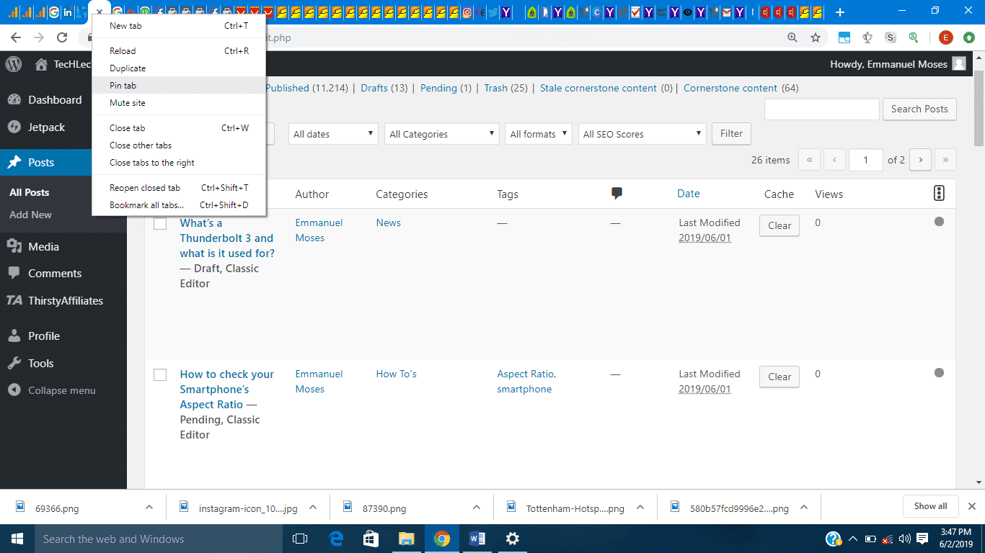Image resolution: width=985 pixels, height=553 pixels.
Task: Expand options for 580b57fcd9996e2 download
Action: [x=804, y=507]
